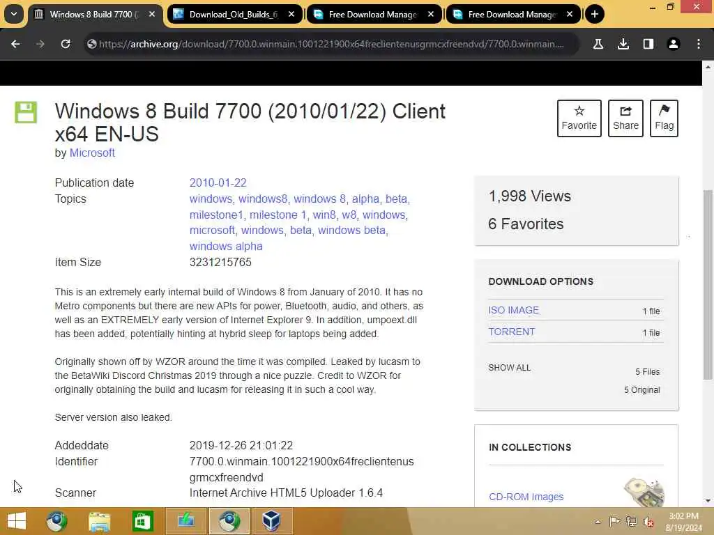Screen dimensions: 714x535
Task: Open the Free Download Manager taskbar icon
Action: [185, 521]
